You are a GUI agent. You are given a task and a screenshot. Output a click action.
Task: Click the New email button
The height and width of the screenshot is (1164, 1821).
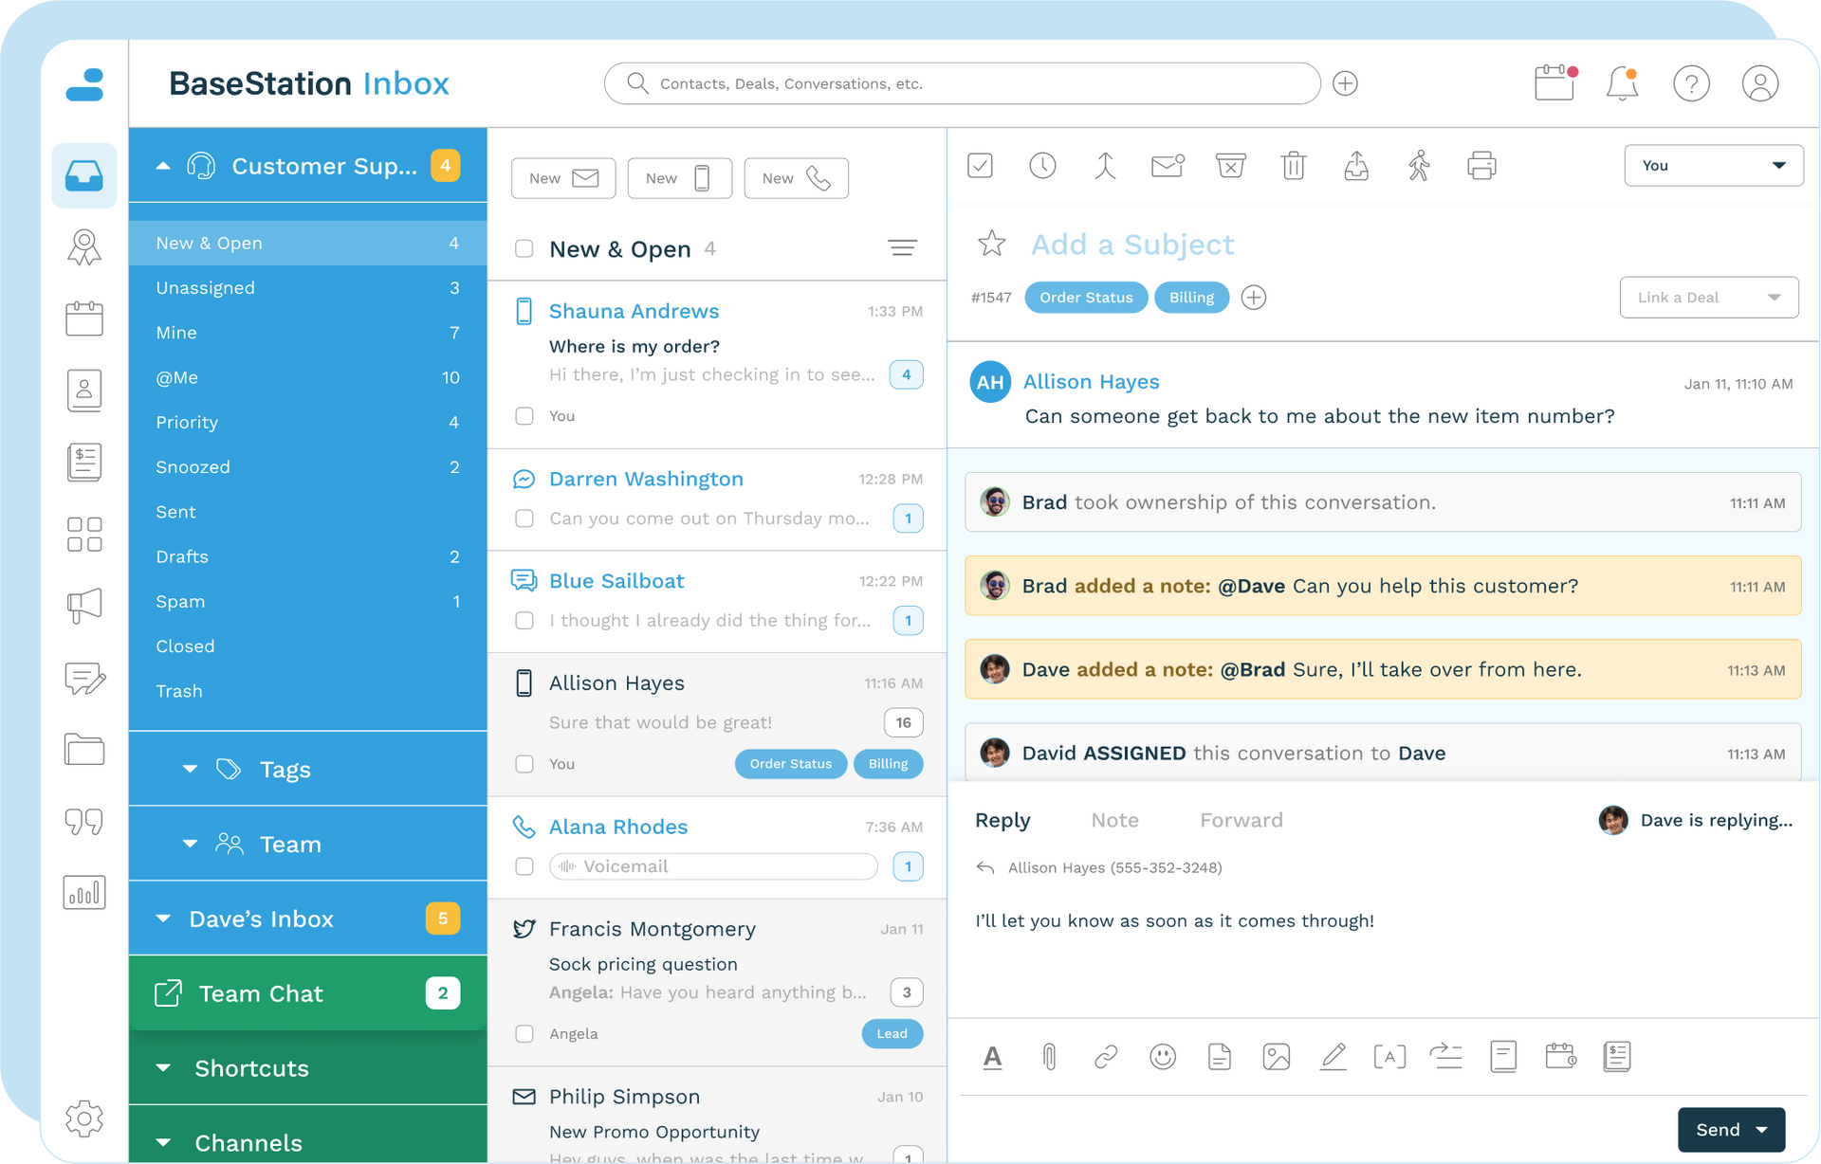tap(563, 178)
